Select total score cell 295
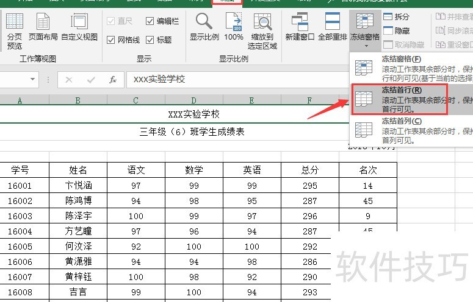The width and height of the screenshot is (473, 302). [309, 186]
